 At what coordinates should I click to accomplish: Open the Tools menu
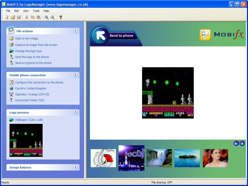[x=36, y=11]
